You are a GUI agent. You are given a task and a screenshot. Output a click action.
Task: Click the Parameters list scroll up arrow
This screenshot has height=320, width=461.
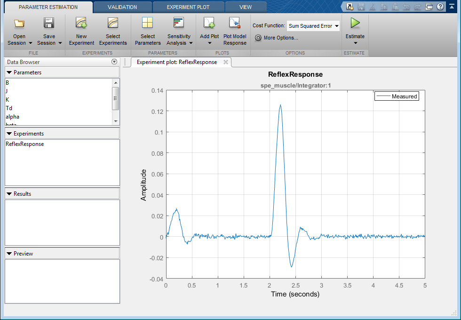pos(116,83)
